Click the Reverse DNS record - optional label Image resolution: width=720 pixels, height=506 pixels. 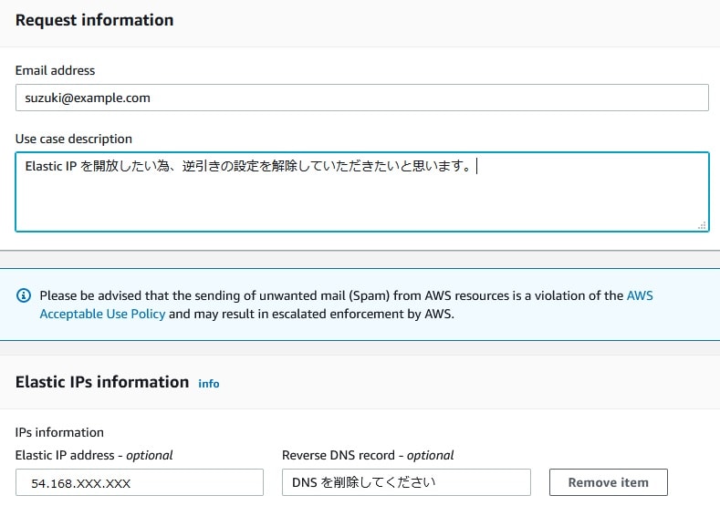pos(368,455)
